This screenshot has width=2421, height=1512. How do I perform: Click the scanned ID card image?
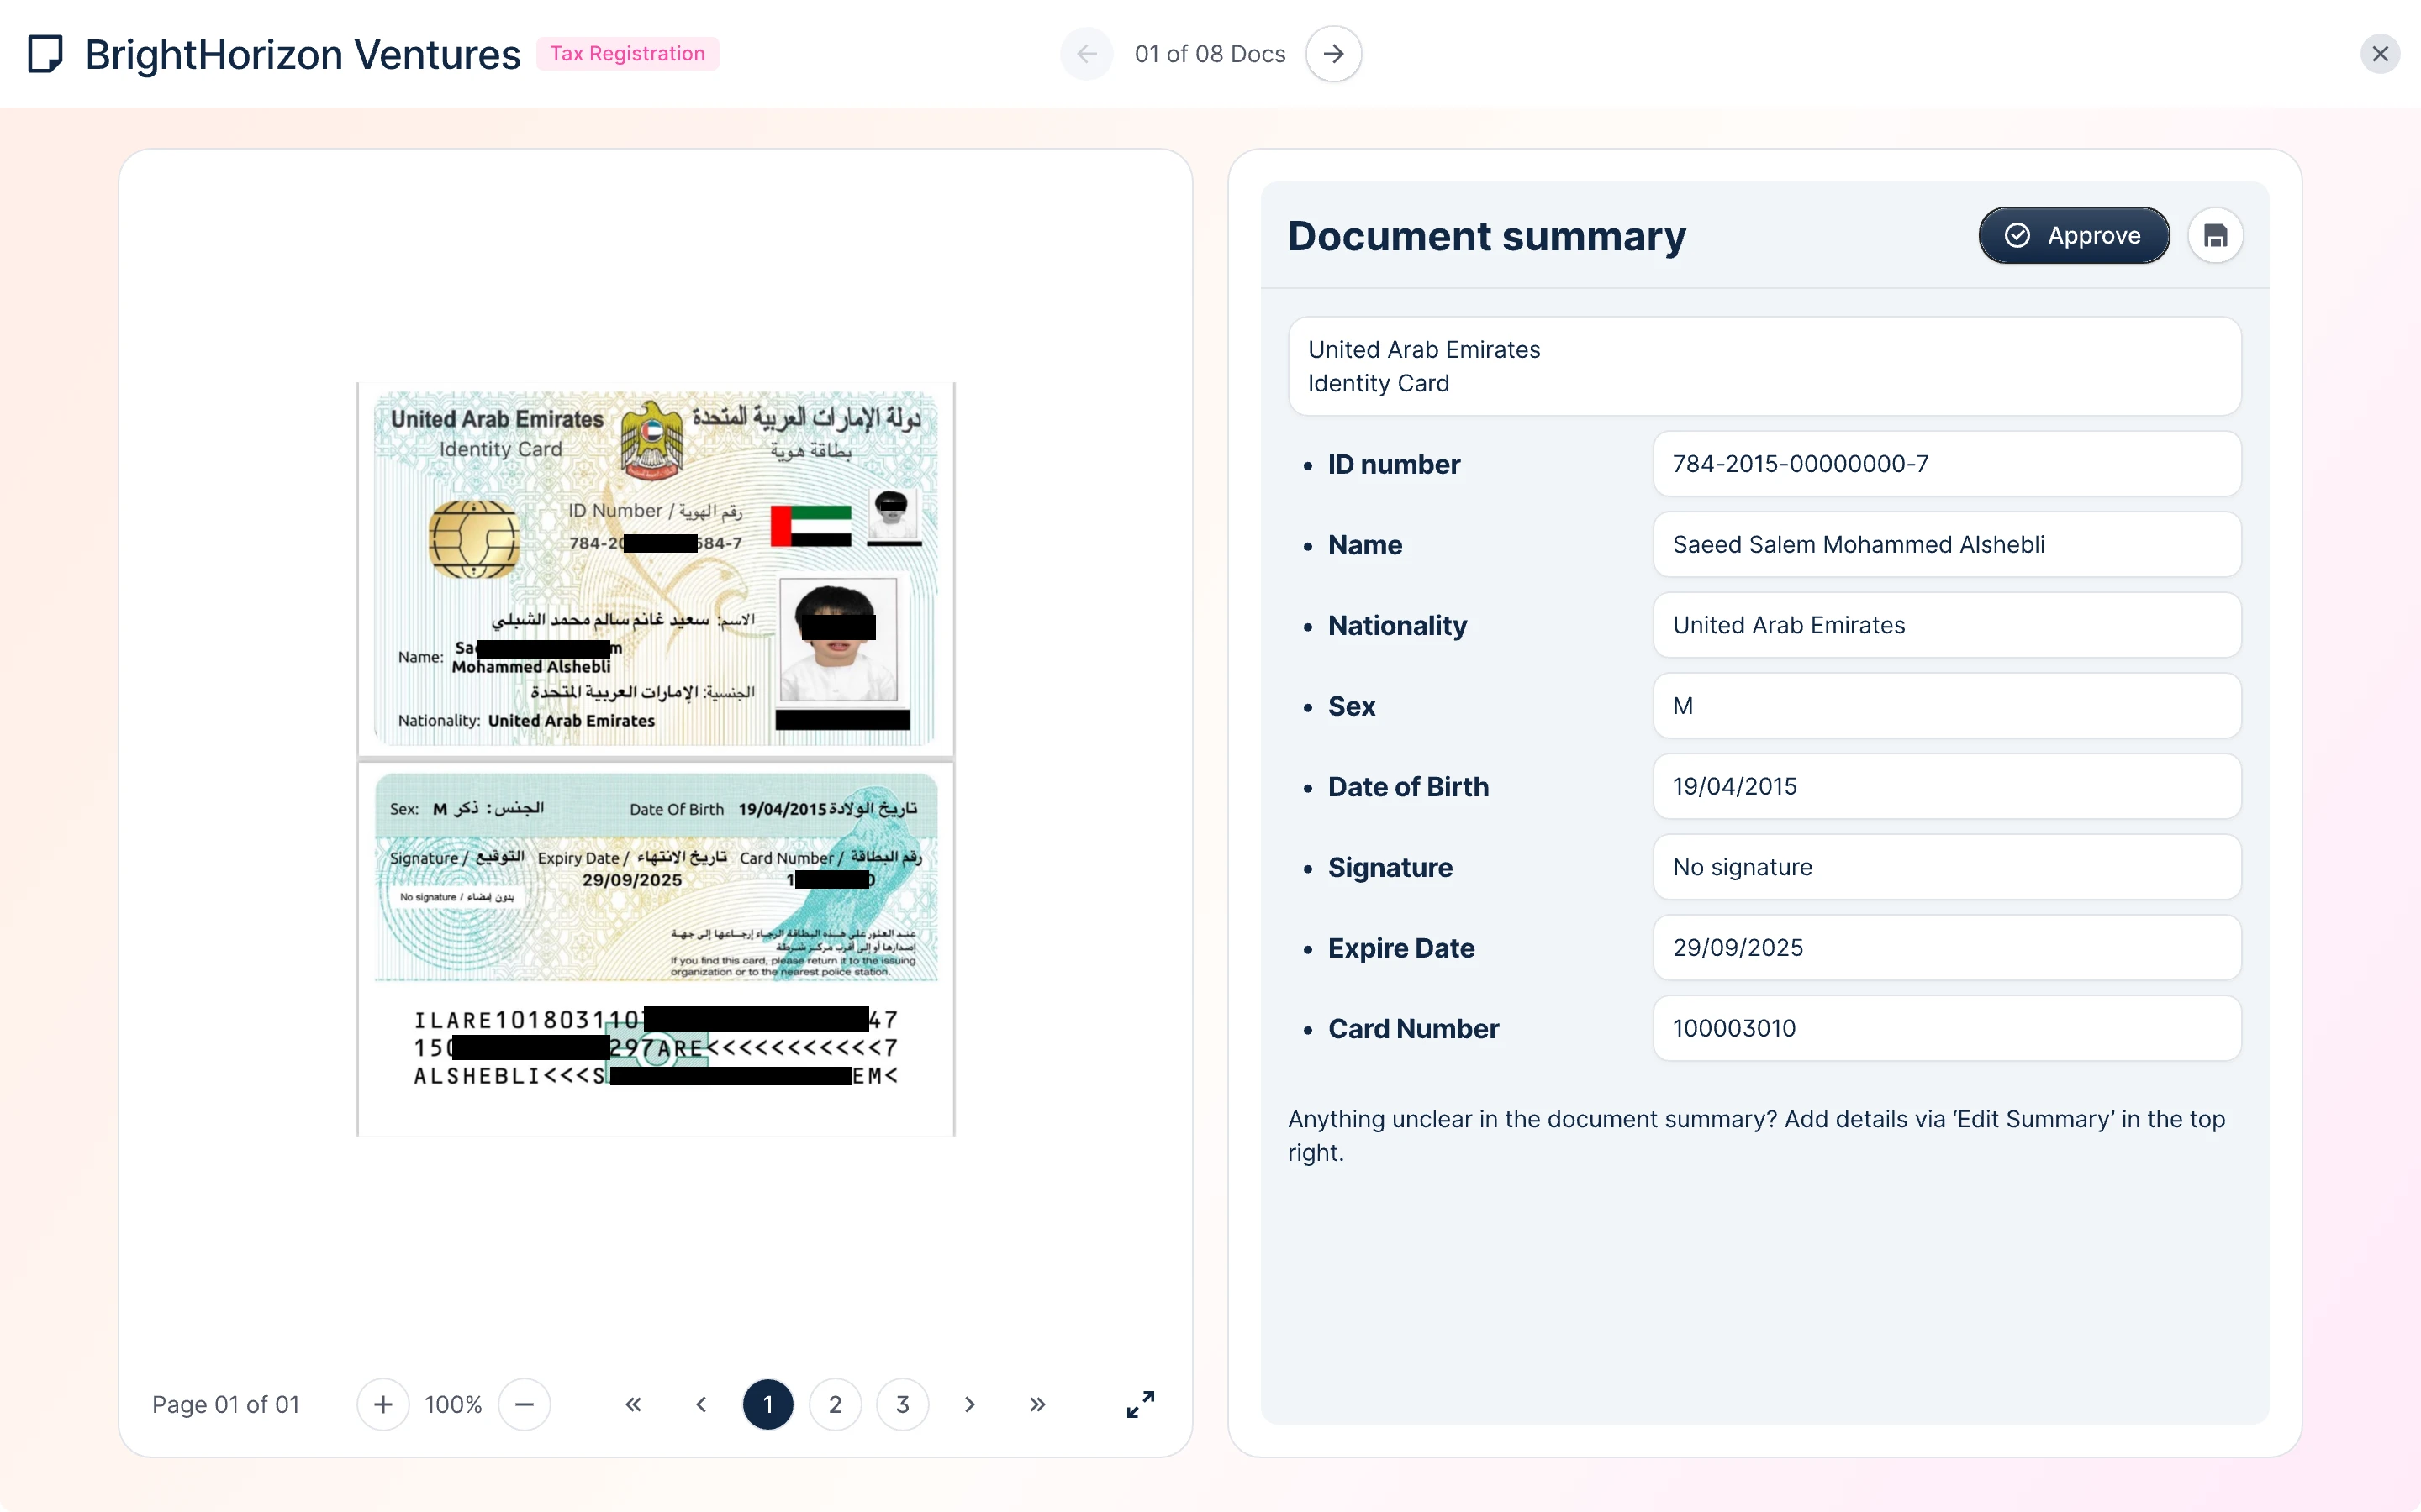pyautogui.click(x=656, y=758)
